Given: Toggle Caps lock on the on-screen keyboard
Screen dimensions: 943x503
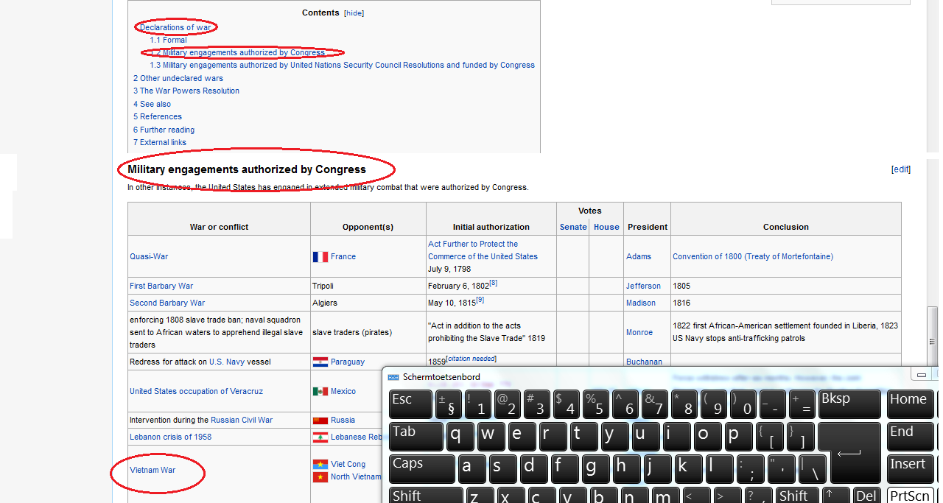Looking at the screenshot, I should (421, 469).
